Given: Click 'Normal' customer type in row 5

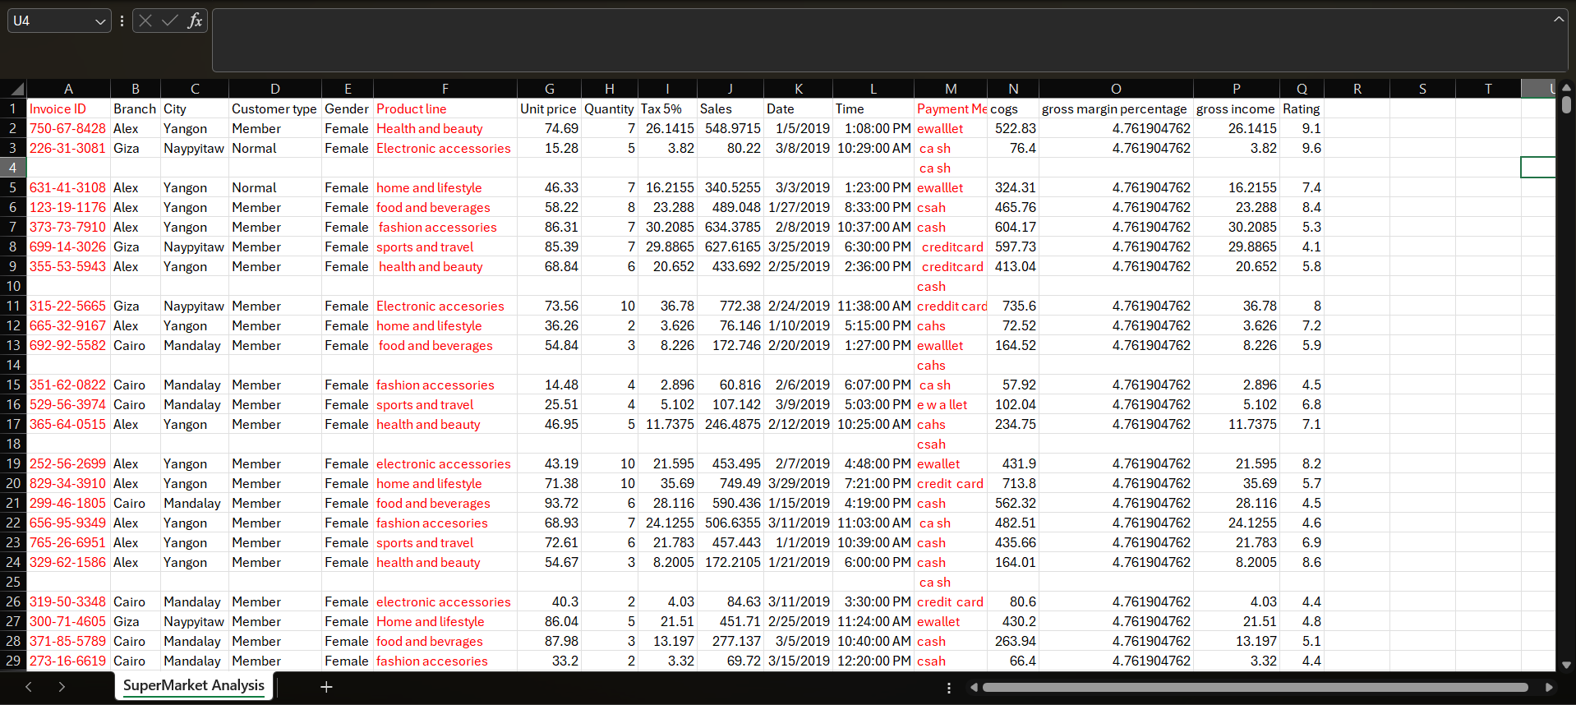Looking at the screenshot, I should click(x=274, y=187).
